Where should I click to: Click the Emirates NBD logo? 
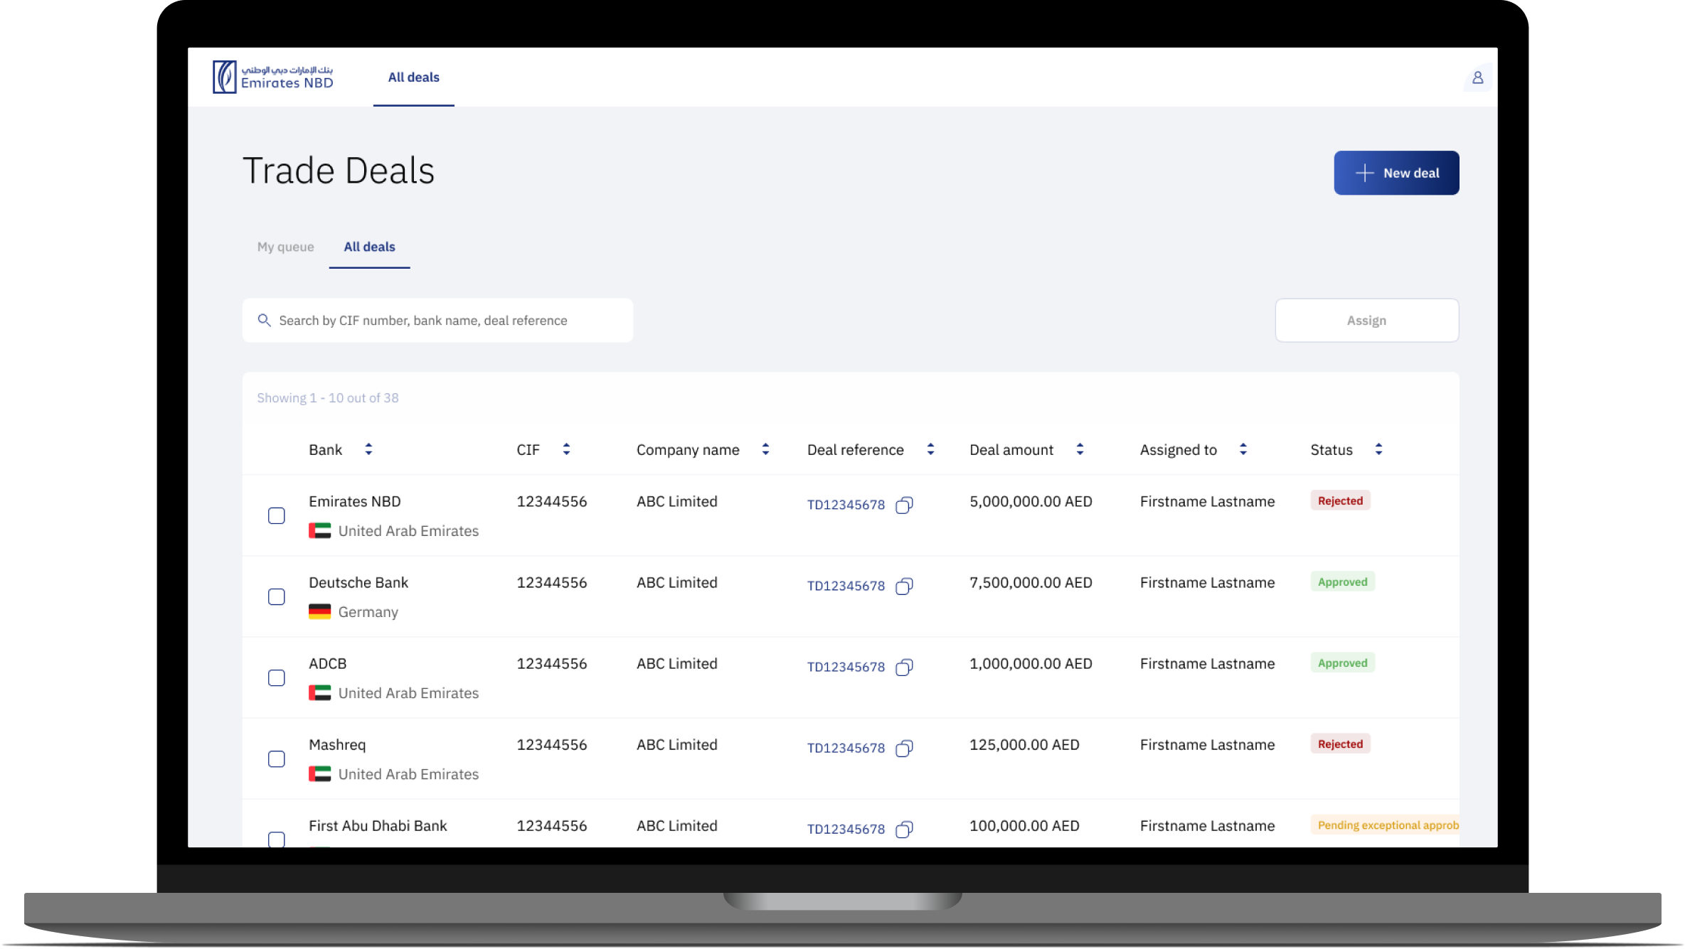tap(273, 77)
